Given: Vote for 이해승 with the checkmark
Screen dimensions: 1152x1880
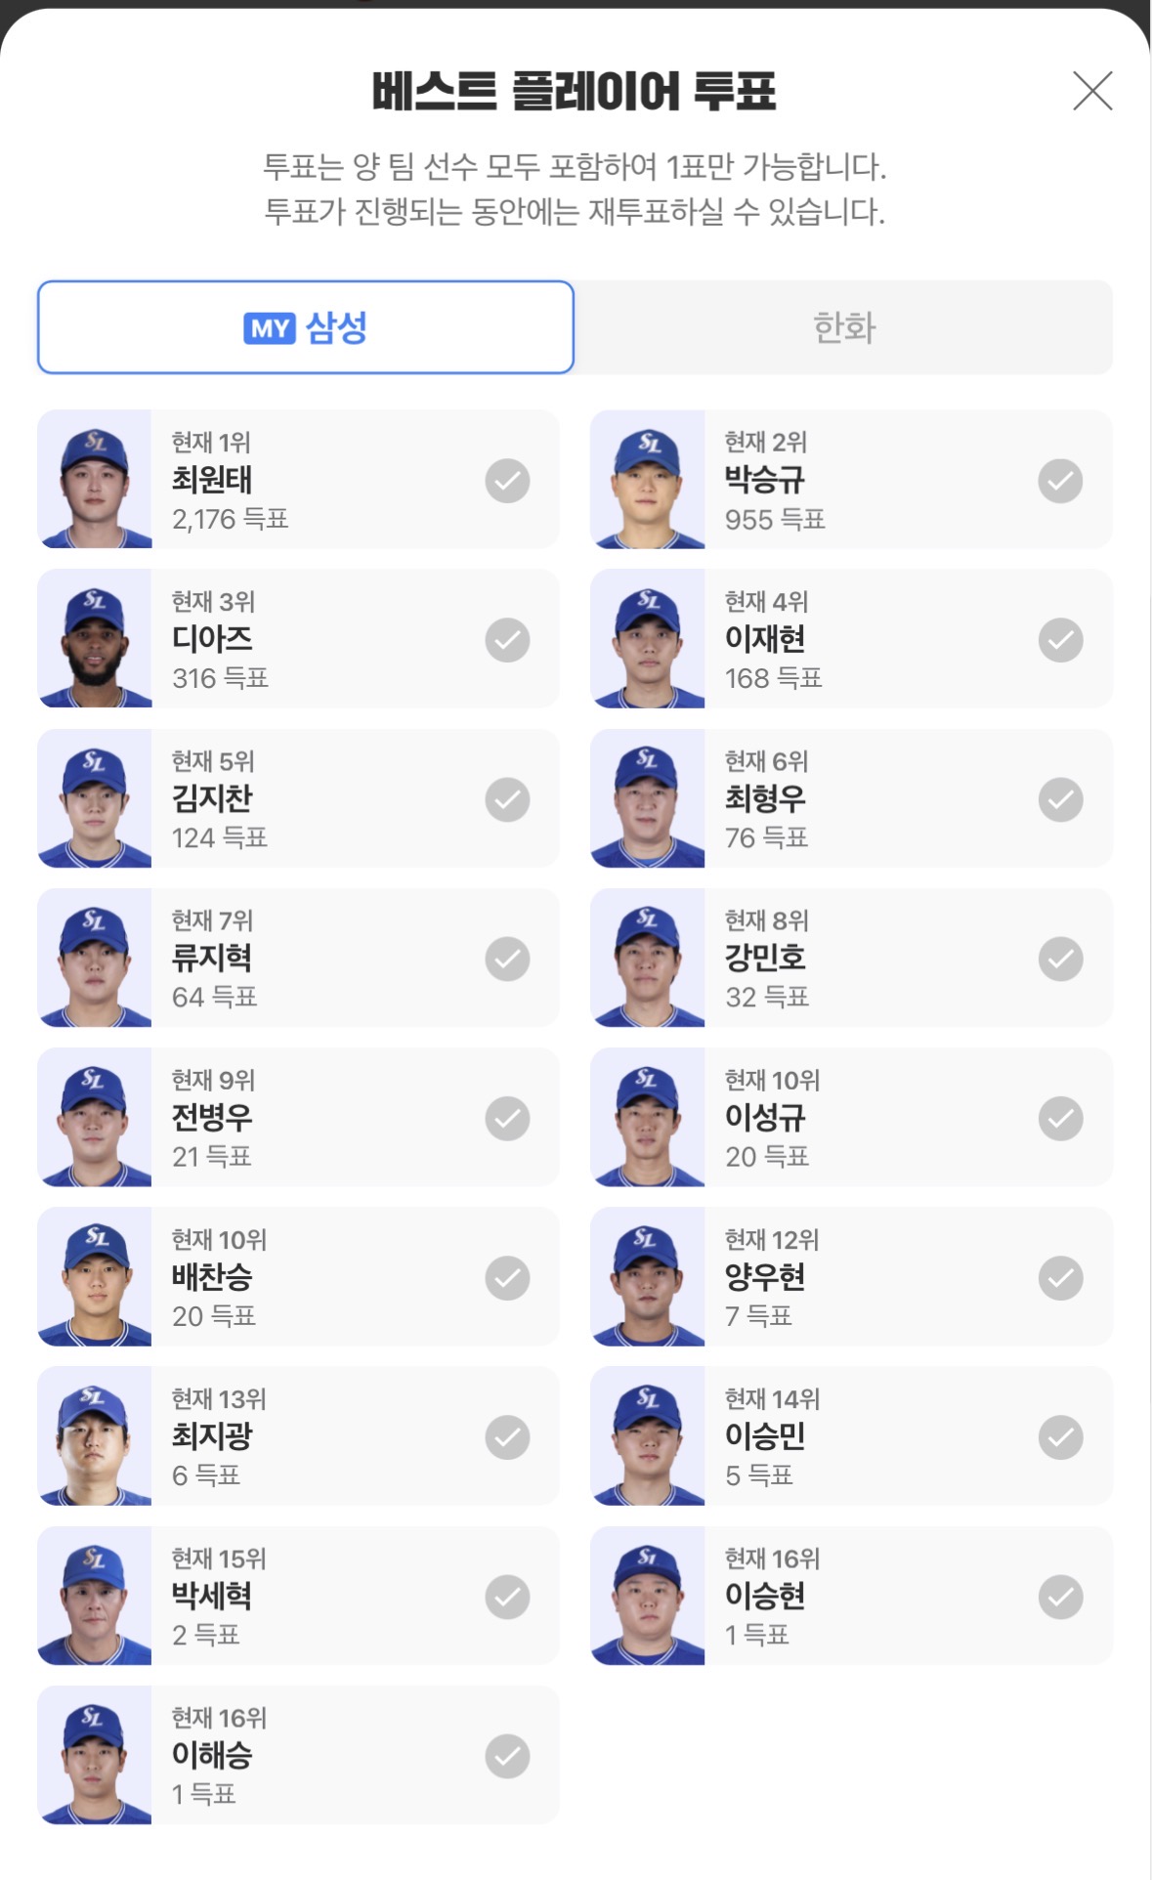Looking at the screenshot, I should pos(507,1756).
